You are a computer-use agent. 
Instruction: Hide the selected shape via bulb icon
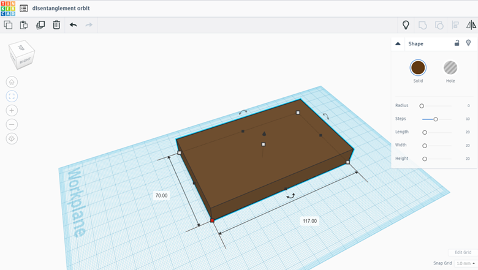click(469, 43)
